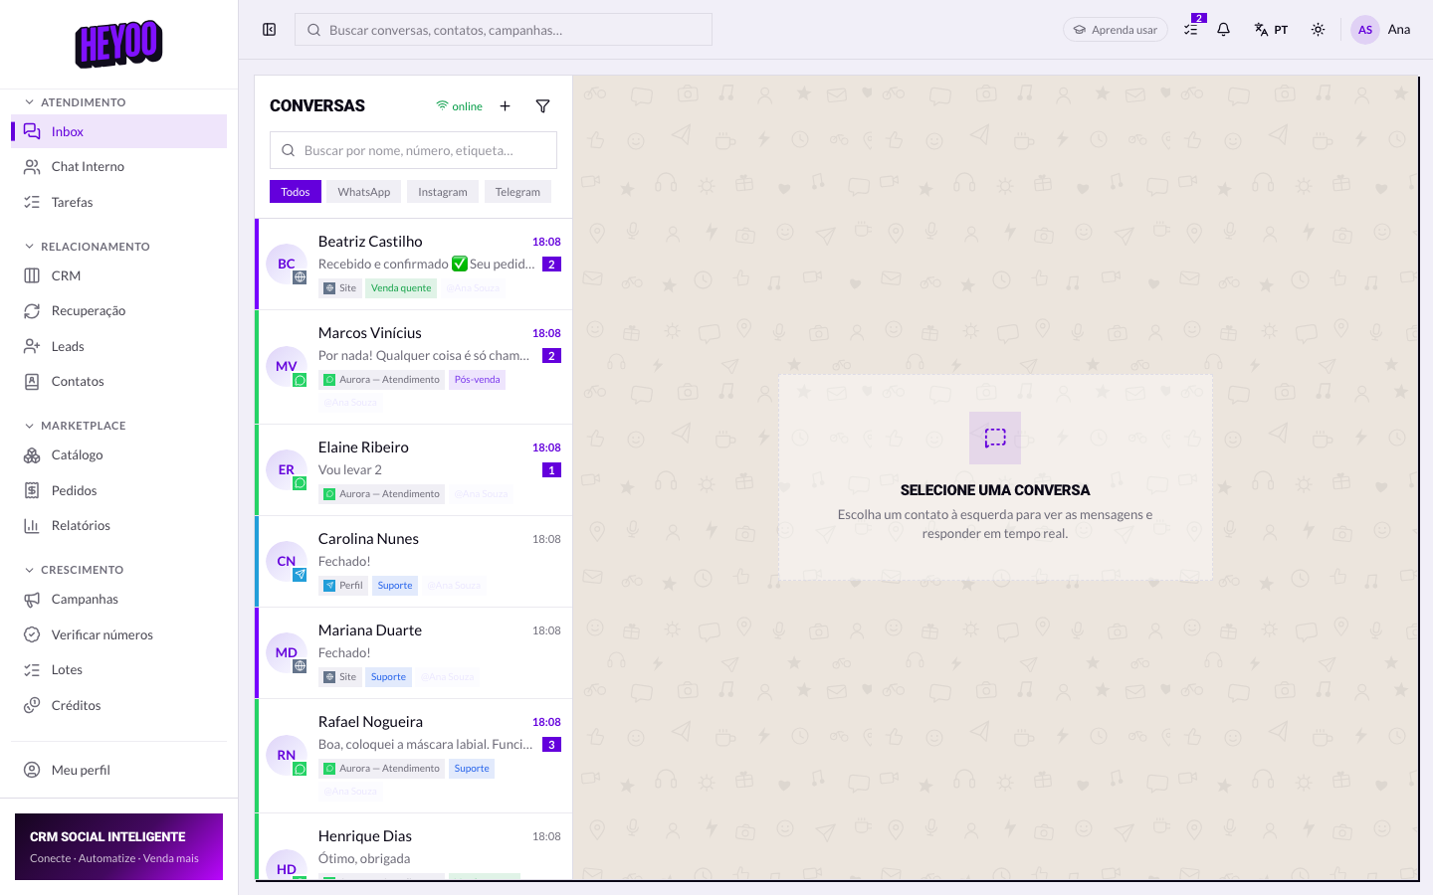Click the unread badge on Rafael Nogueira
The image size is (1433, 895).
[551, 745]
